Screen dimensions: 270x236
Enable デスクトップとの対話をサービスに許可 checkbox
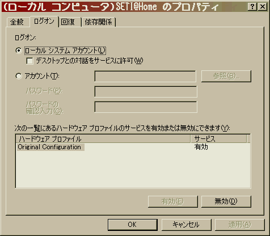pyautogui.click(x=29, y=61)
